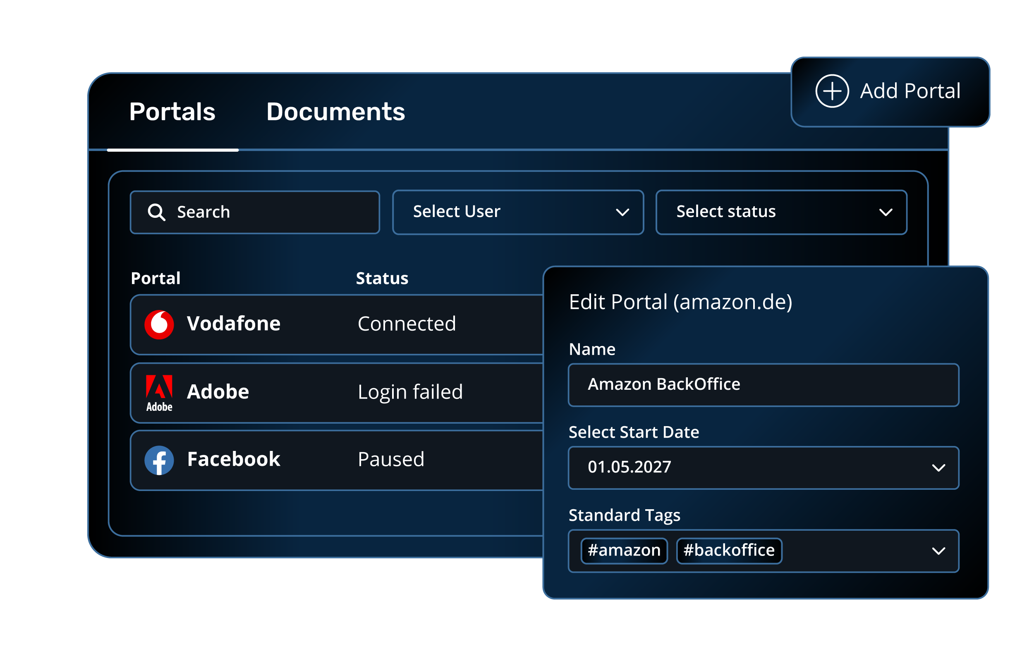Expand the Select Start Date dropdown
Image resolution: width=1034 pixels, height=658 pixels.
click(764, 467)
